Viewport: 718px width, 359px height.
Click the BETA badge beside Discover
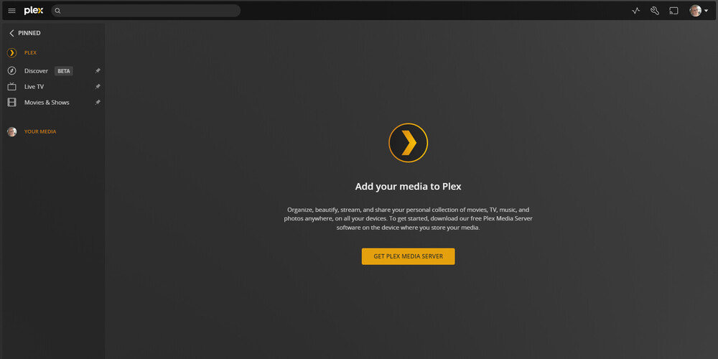pos(64,71)
